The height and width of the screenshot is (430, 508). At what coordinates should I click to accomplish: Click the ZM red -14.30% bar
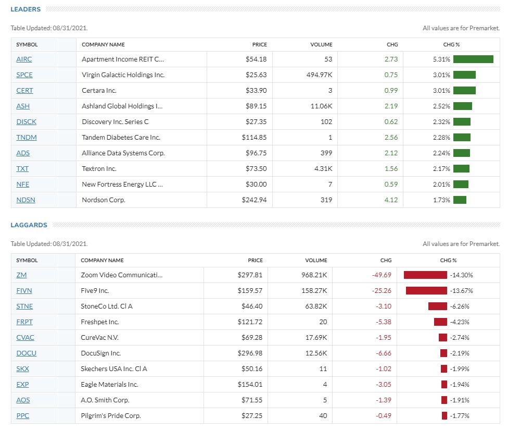[425, 275]
